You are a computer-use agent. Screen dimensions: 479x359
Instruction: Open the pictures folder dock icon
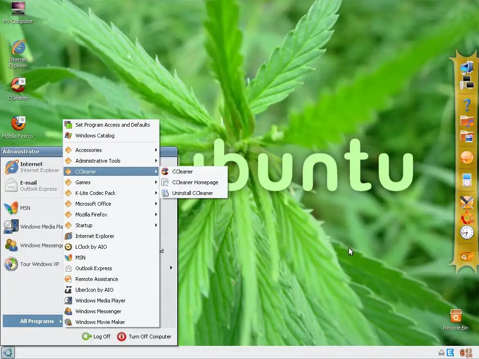pos(466,136)
